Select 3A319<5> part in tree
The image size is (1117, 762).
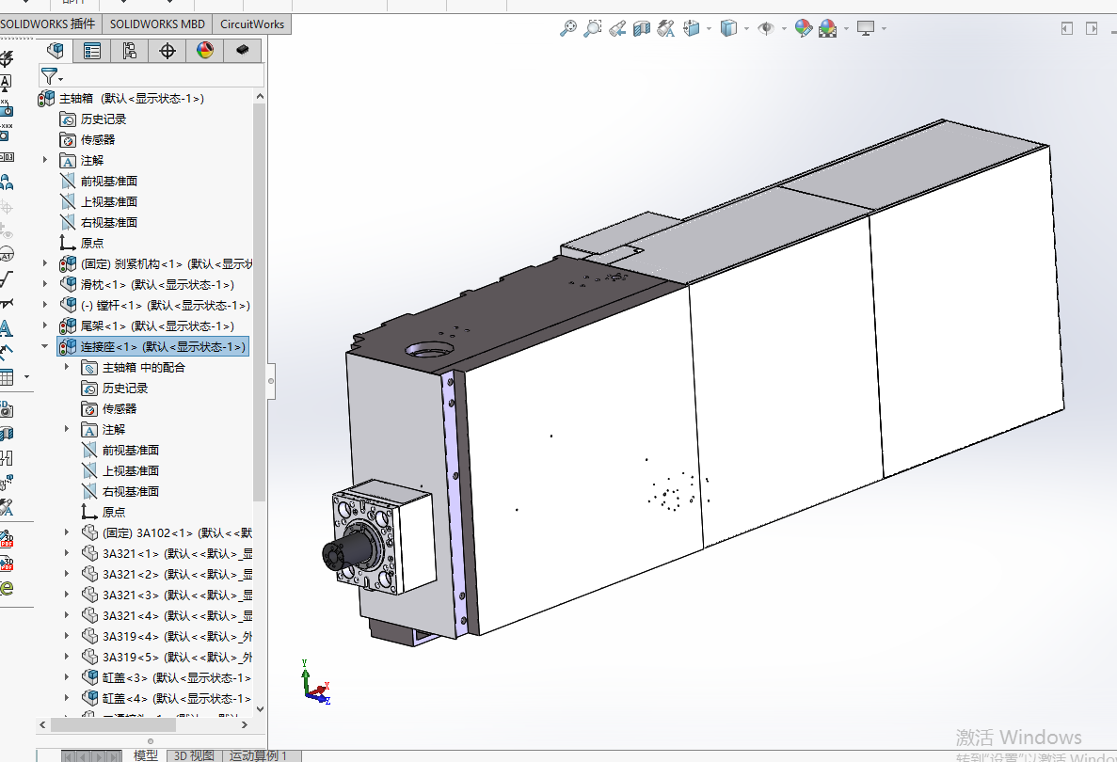[167, 657]
